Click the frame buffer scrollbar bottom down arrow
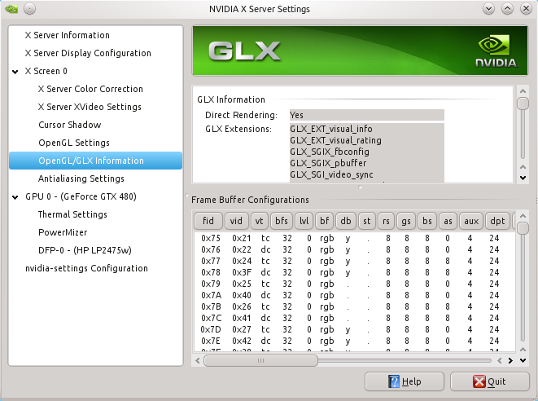 click(523, 360)
